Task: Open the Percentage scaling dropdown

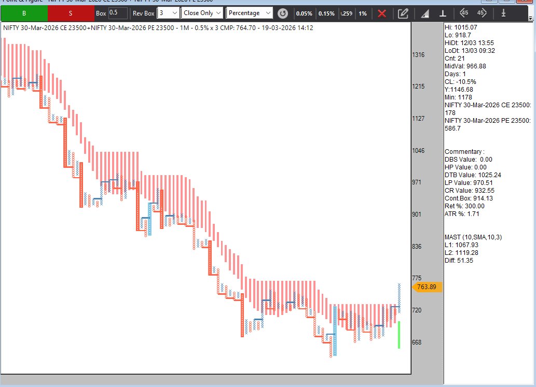Action: click(x=249, y=13)
